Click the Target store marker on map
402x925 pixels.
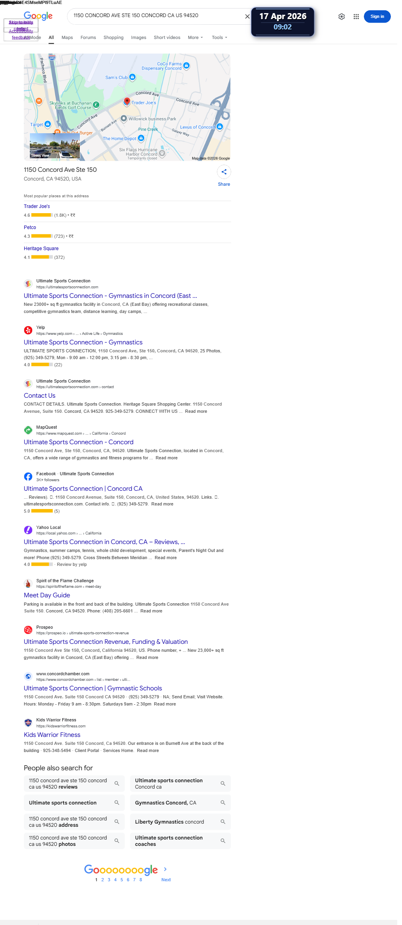pos(48,124)
